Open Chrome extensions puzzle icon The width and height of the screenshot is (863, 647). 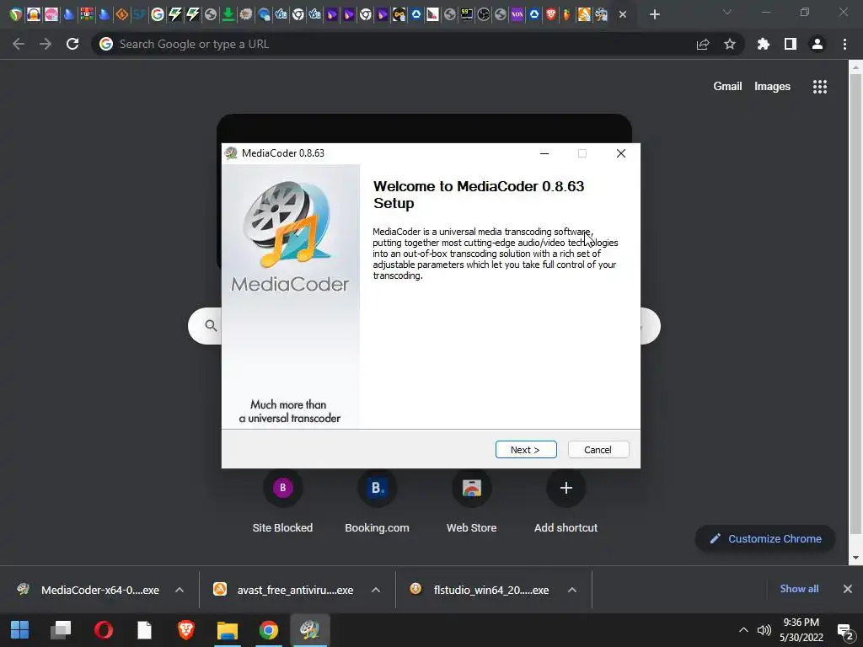coord(764,44)
